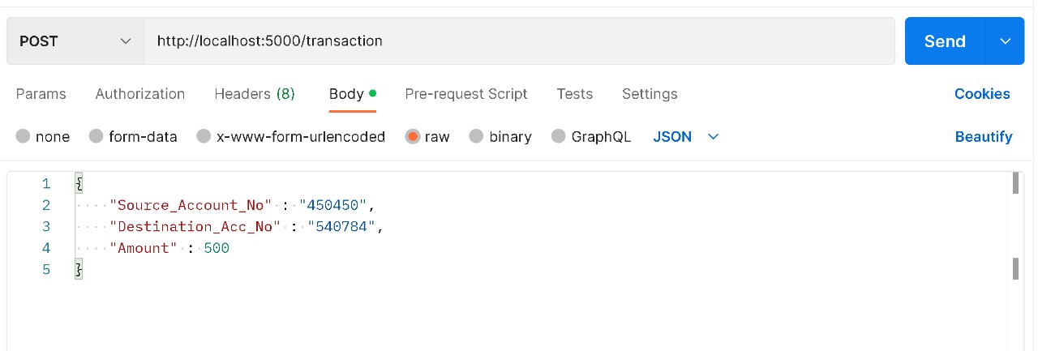Switch to the Tests tab

click(x=575, y=94)
